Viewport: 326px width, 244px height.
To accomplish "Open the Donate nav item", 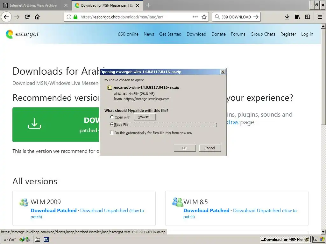I will coord(218,34).
